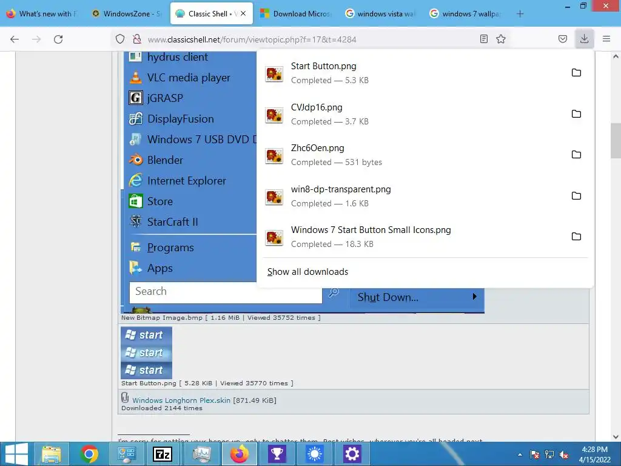Click the forward navigation arrow

(x=36, y=39)
